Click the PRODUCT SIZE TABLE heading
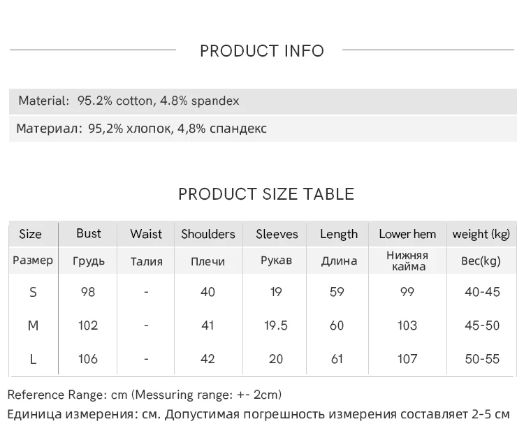The image size is (524, 440). [x=266, y=194]
